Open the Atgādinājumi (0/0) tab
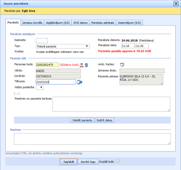 (x=58, y=23)
